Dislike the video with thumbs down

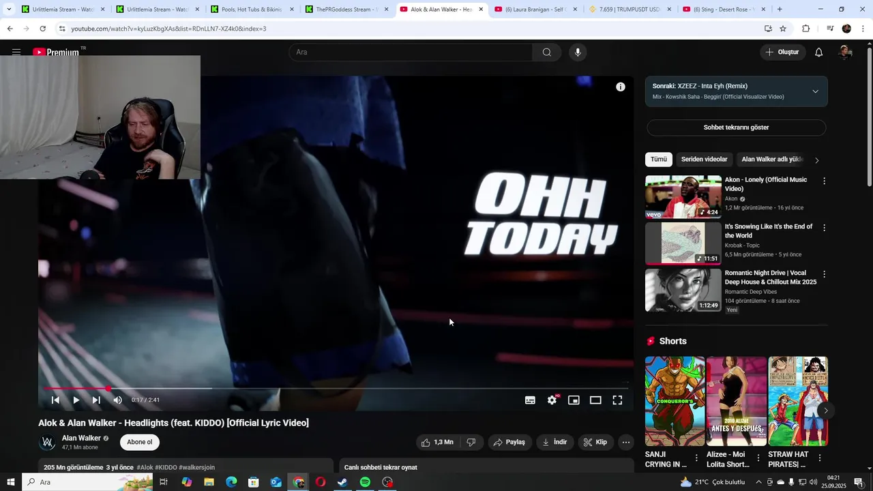(471, 443)
